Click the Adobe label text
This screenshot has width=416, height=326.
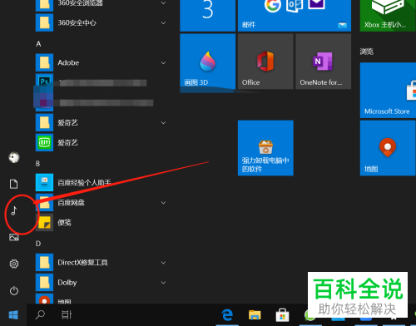click(x=68, y=62)
